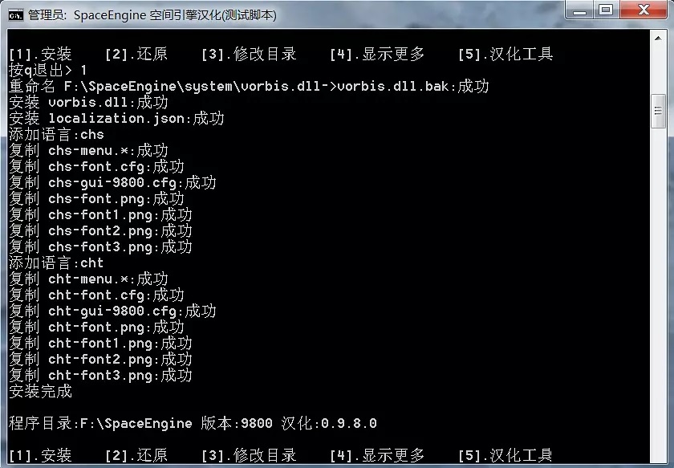674x468 pixels.
Task: Click top menu option [5].汉化工具
Action: tap(505, 55)
